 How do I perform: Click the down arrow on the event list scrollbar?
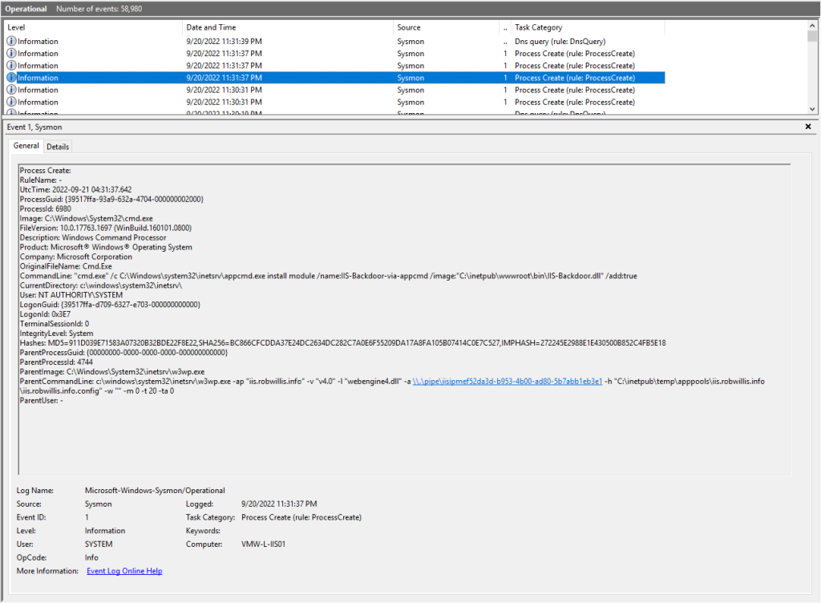[813, 109]
